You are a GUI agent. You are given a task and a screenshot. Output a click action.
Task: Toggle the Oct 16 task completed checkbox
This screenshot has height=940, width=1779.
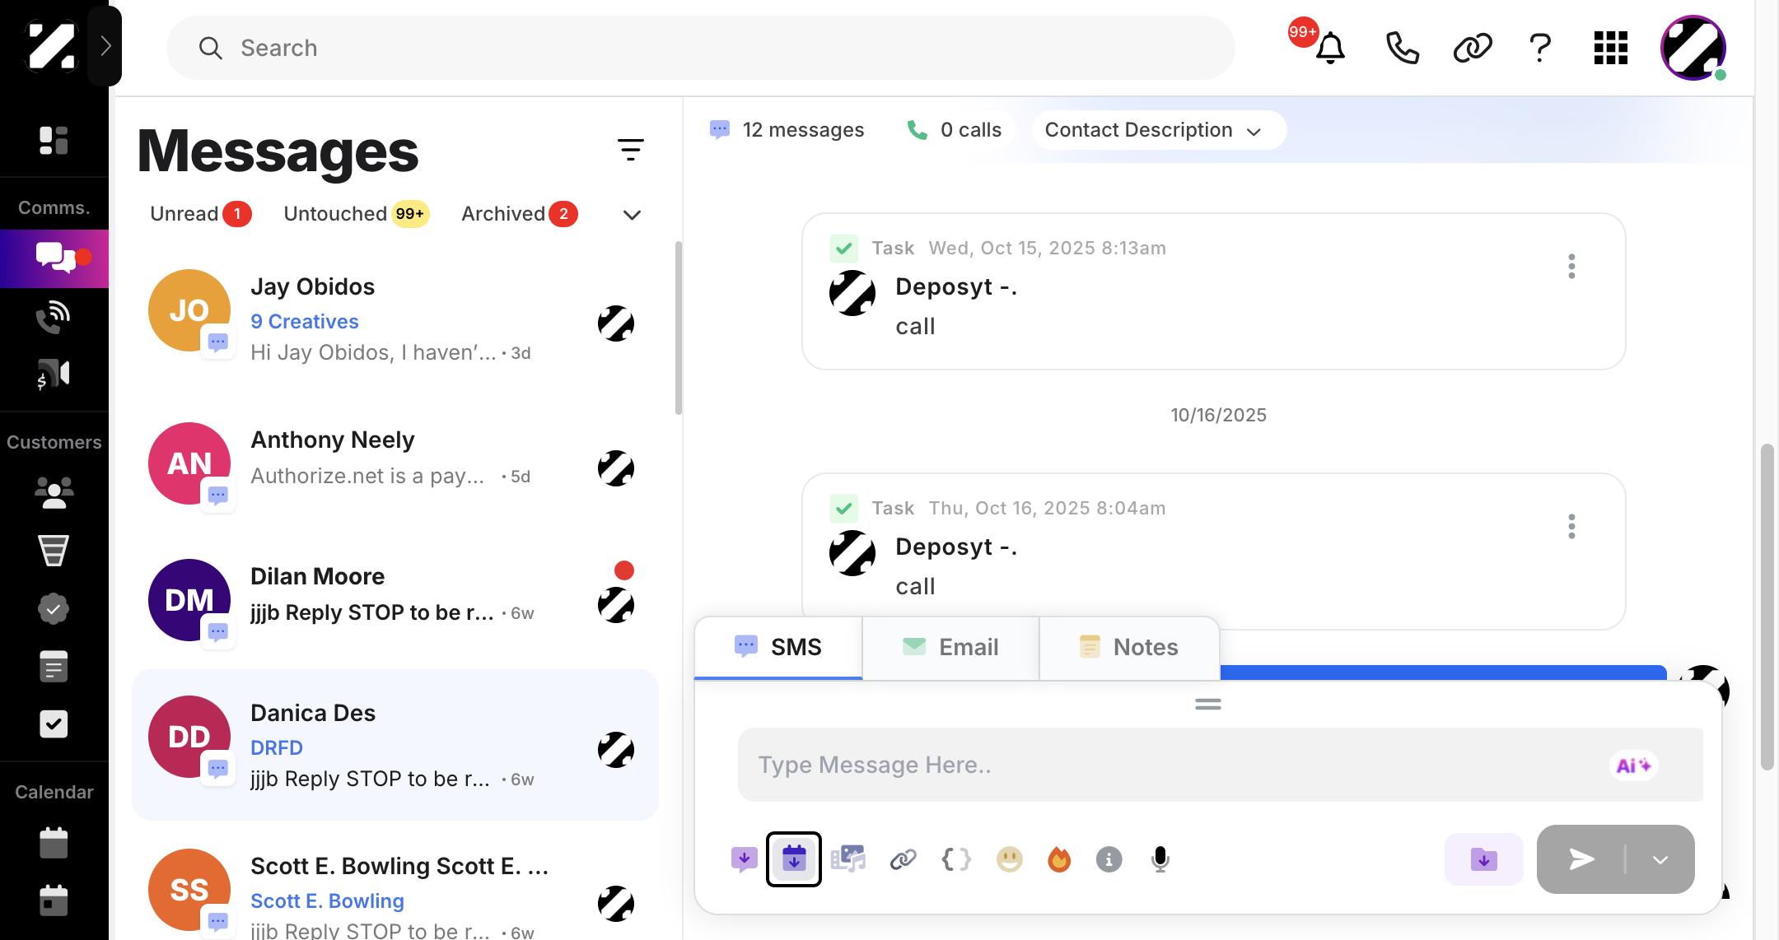pos(844,509)
